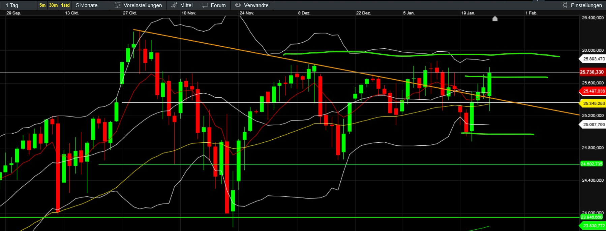Click the 19 Jan. date label
This screenshot has height=231, width=606.
tap(468, 13)
